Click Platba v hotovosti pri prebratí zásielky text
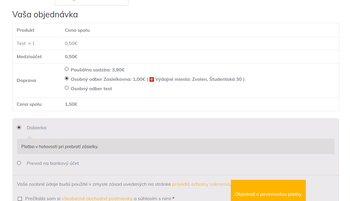The height and width of the screenshot is (201, 350). 60,147
